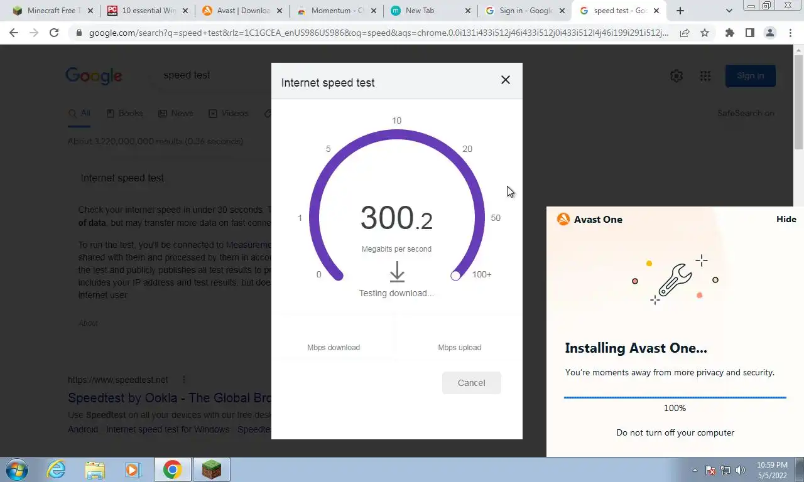Viewport: 804px width, 482px height.
Task: Open the Chrome extensions puzzle icon
Action: (729, 33)
